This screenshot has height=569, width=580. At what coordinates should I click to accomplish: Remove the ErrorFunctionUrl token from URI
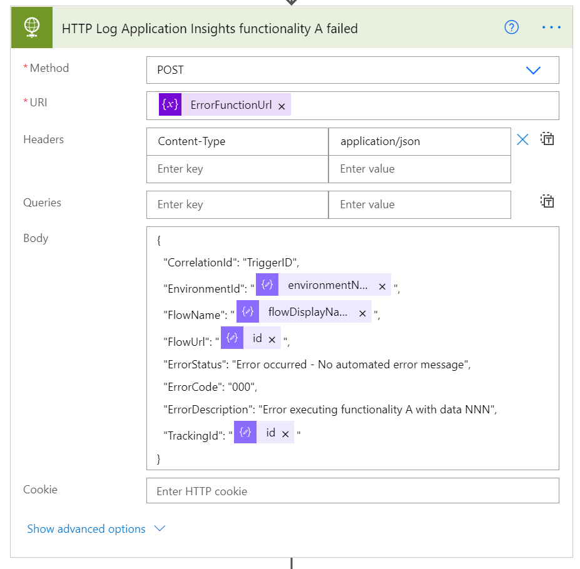[x=282, y=106]
